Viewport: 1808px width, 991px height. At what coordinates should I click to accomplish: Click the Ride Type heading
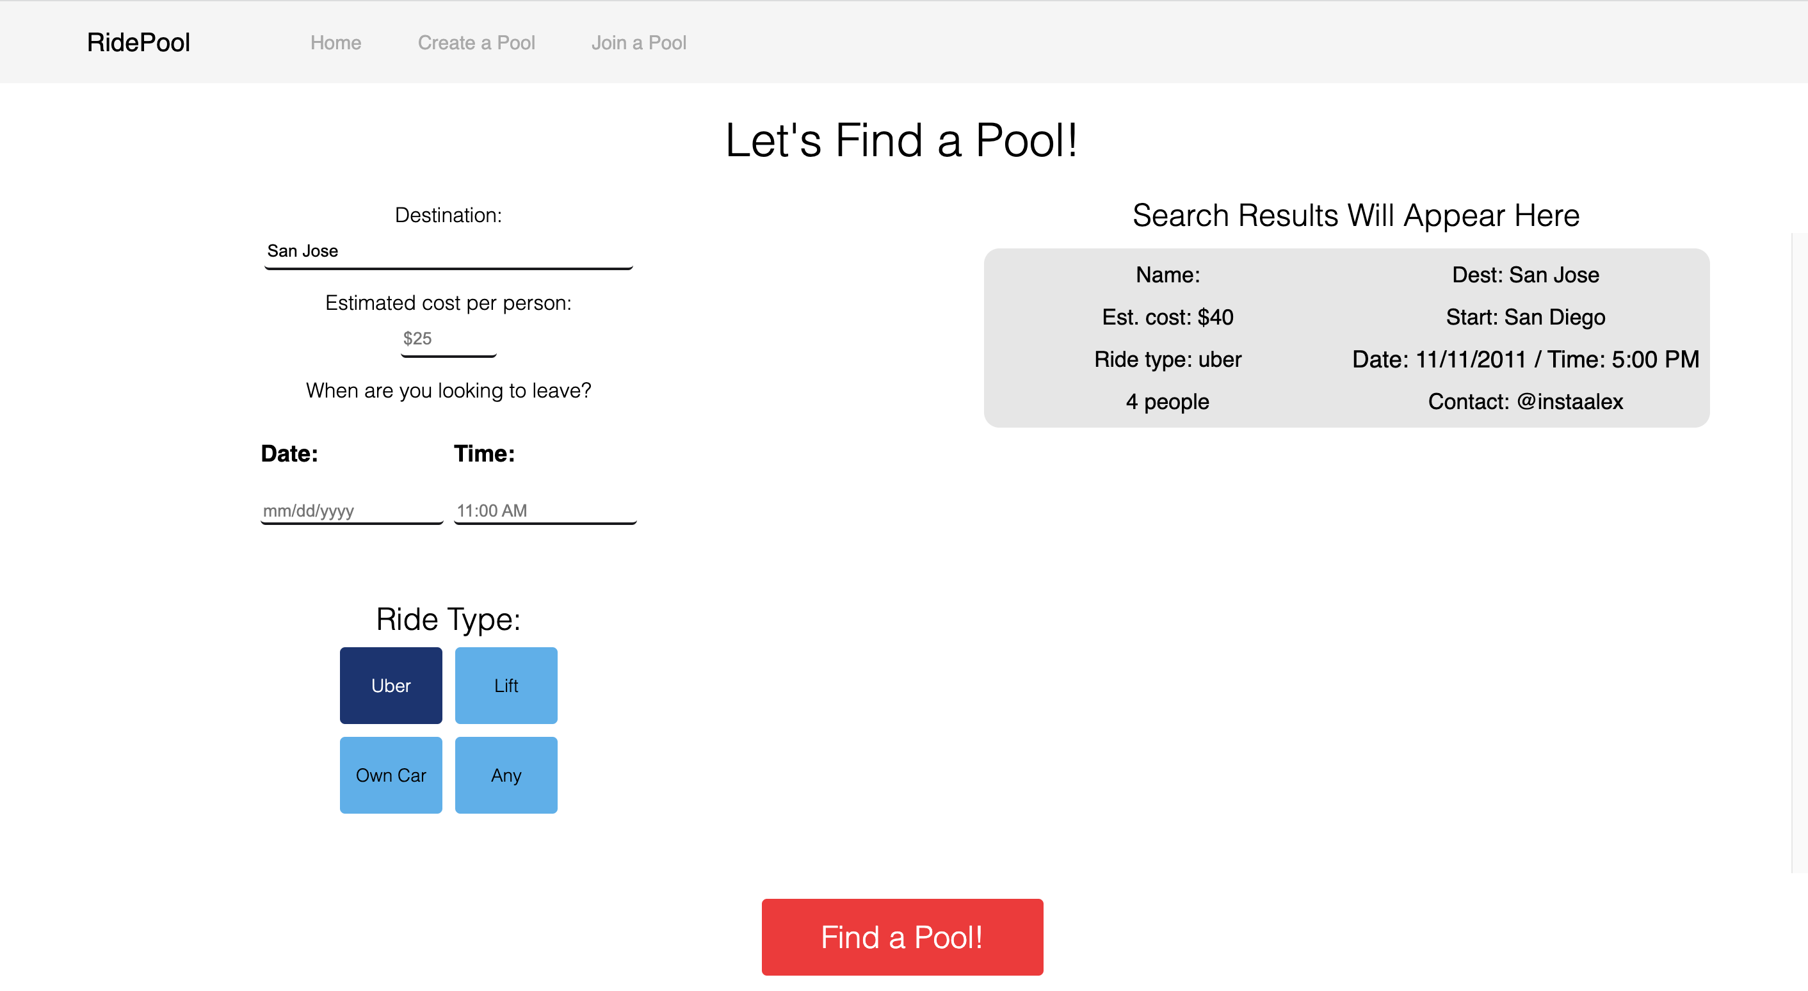pos(448,619)
